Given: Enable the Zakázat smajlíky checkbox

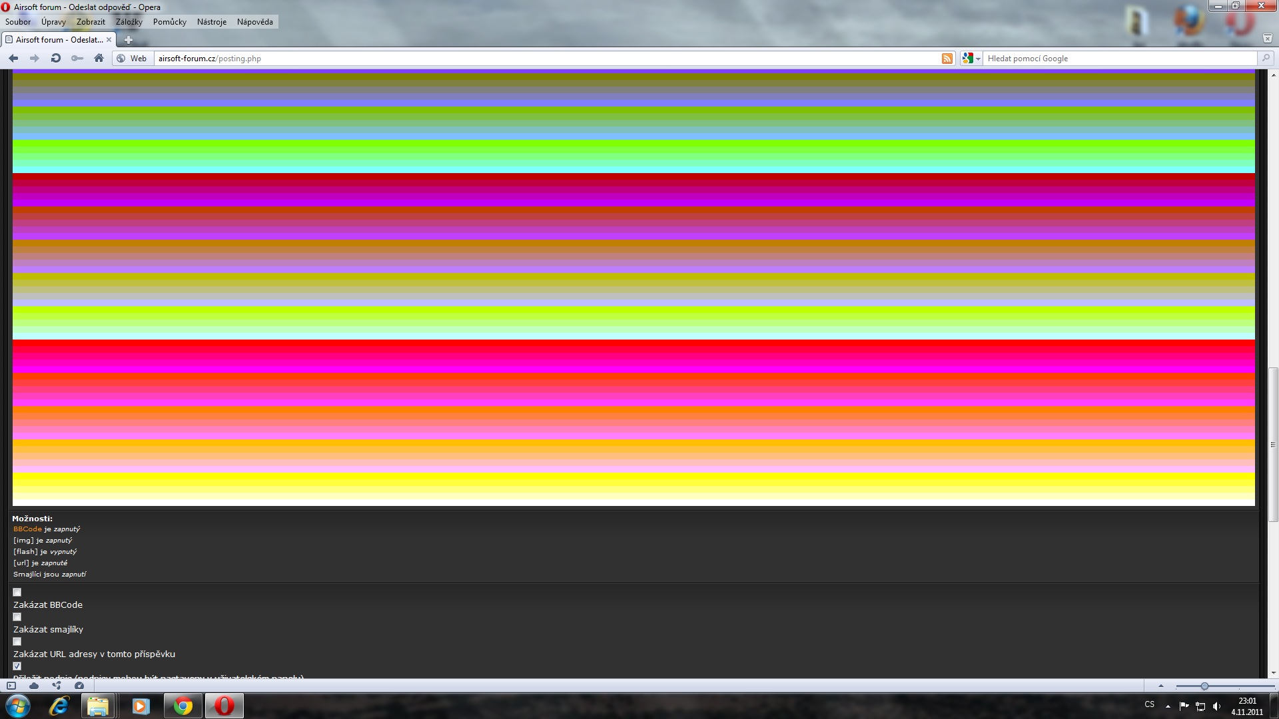Looking at the screenshot, I should click(x=17, y=617).
